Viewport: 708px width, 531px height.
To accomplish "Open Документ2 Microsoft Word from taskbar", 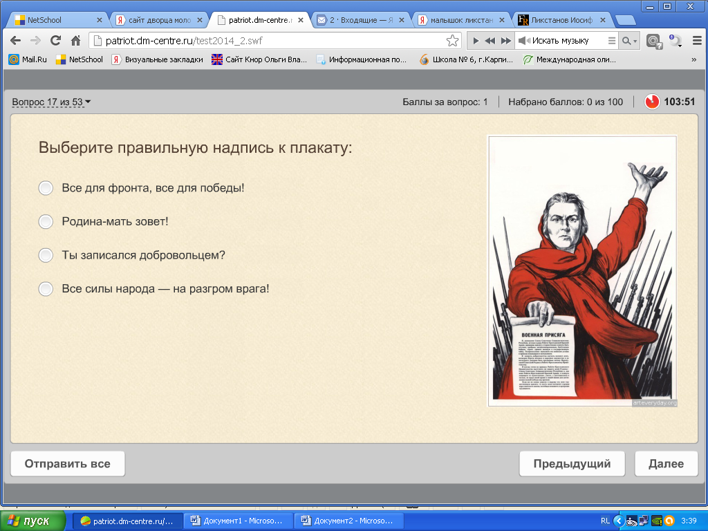I will (348, 521).
